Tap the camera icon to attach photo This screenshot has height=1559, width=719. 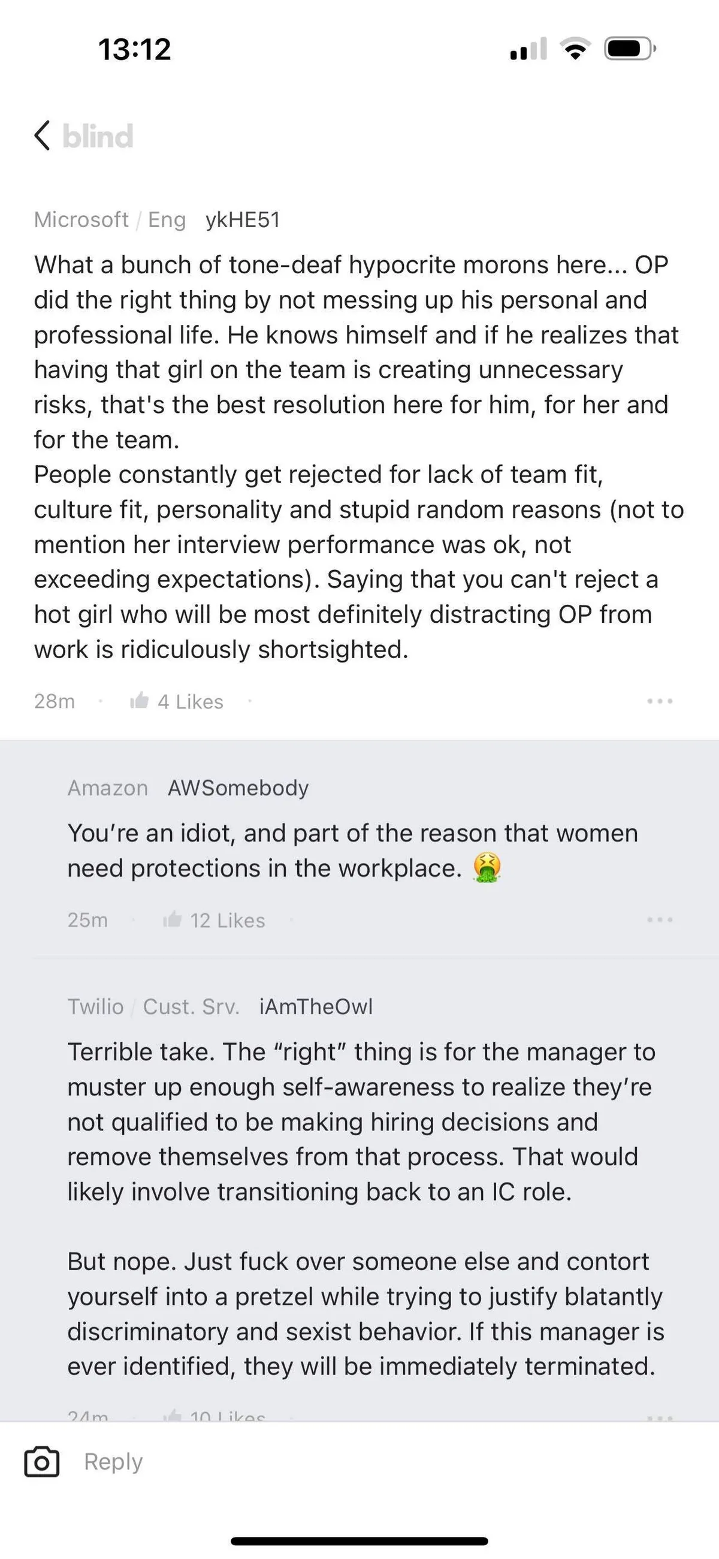click(x=42, y=1462)
